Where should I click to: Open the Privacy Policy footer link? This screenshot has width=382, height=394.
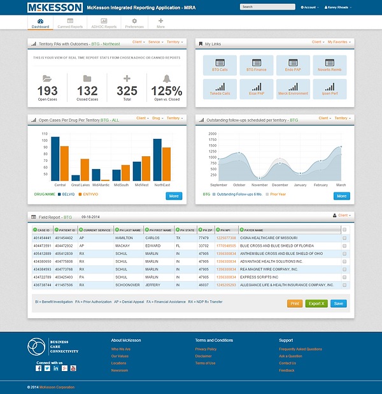point(206,349)
